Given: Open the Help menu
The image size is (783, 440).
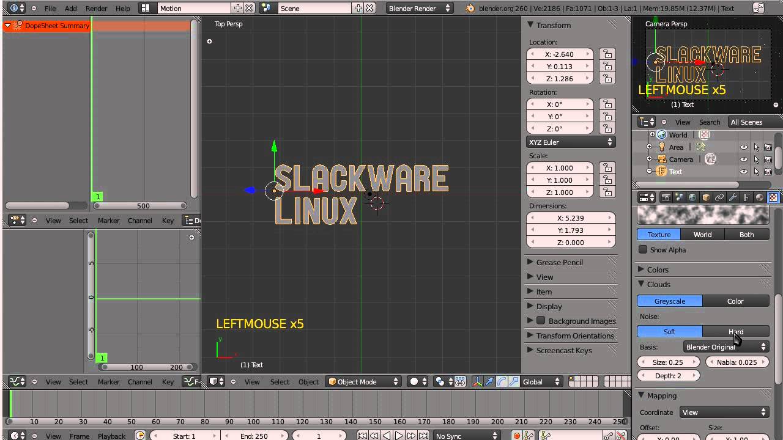Looking at the screenshot, I should point(123,9).
